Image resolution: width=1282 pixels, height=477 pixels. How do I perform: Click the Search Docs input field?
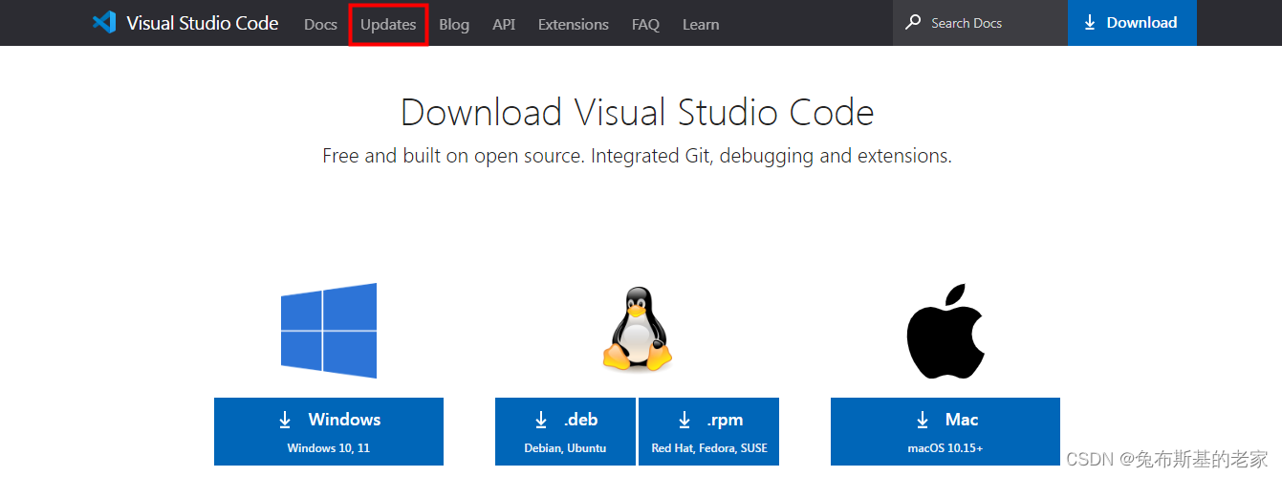coord(980,23)
